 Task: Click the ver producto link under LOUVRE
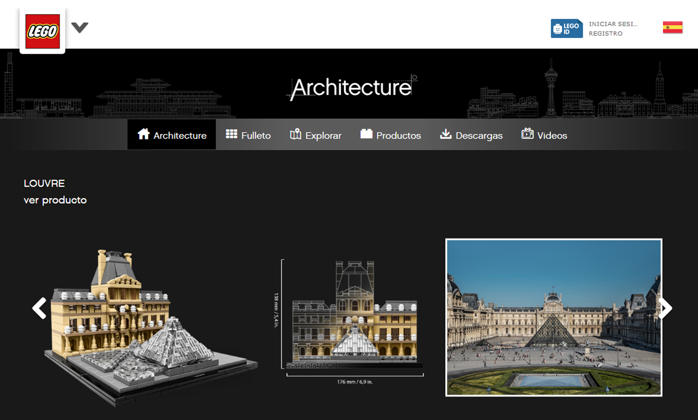pyautogui.click(x=55, y=200)
